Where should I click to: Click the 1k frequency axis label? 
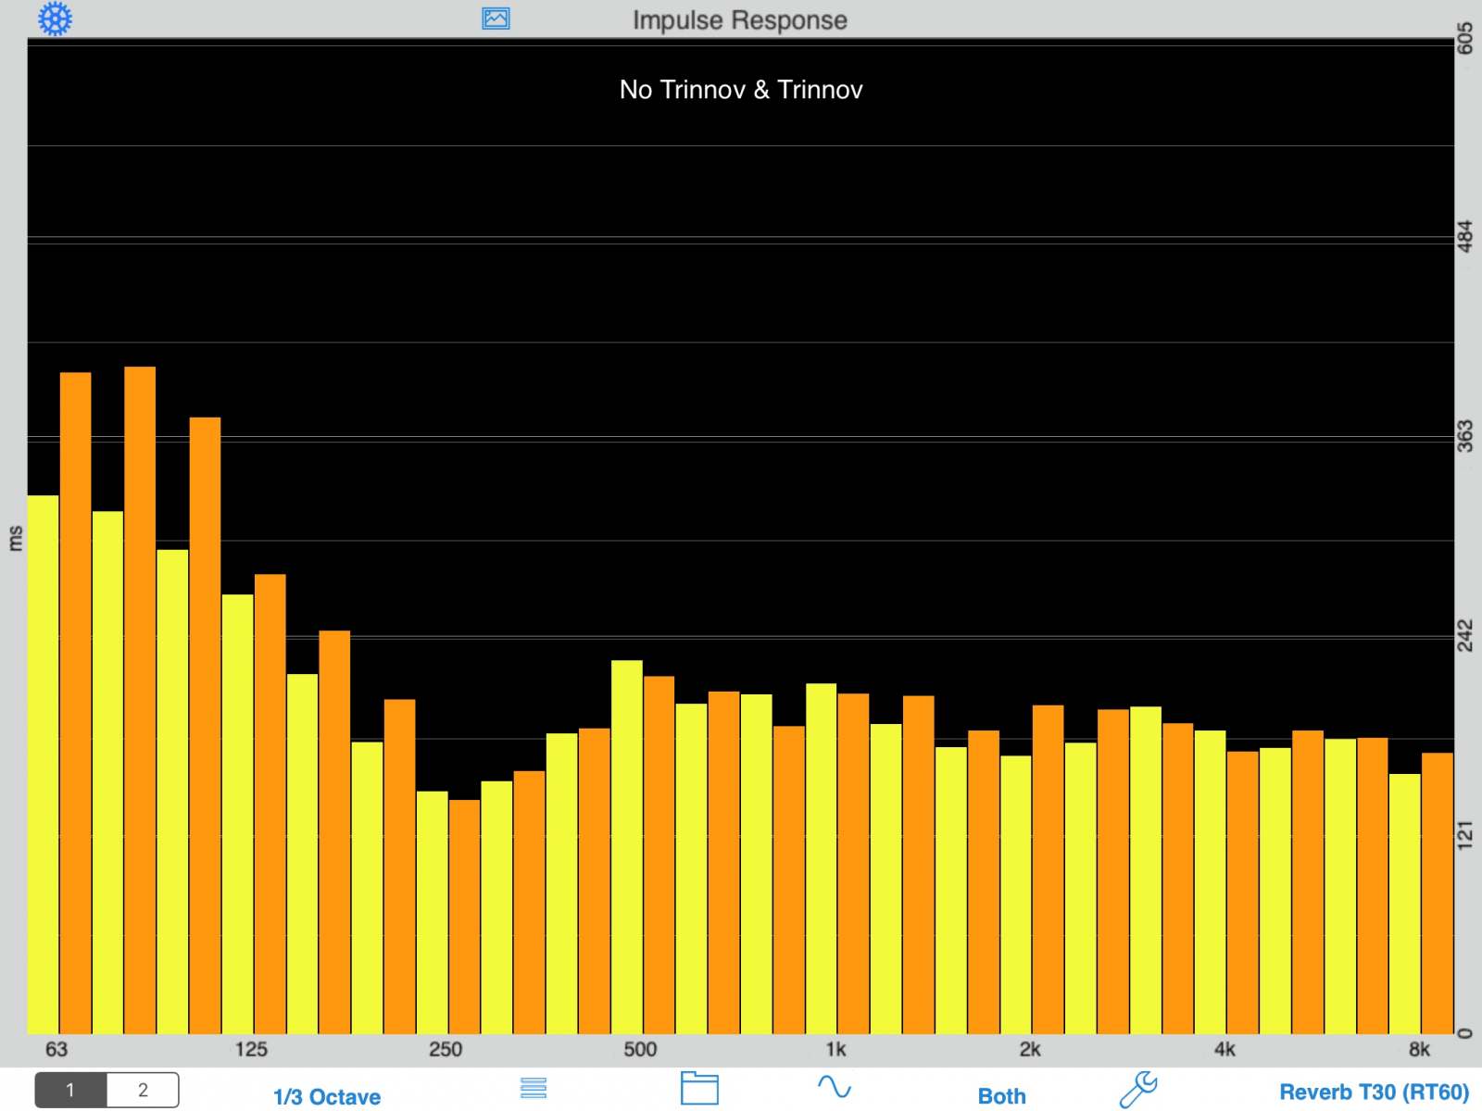[x=835, y=1049]
